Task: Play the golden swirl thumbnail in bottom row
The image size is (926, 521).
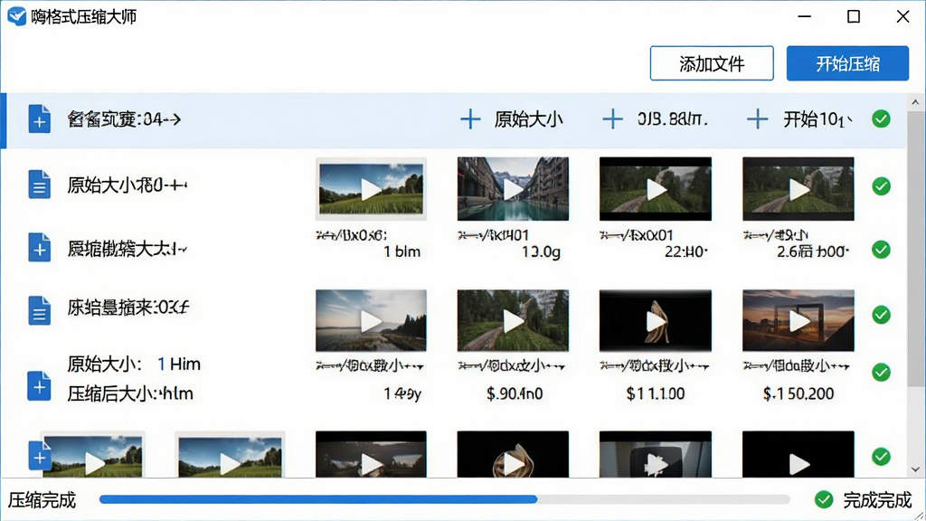Action: click(513, 454)
